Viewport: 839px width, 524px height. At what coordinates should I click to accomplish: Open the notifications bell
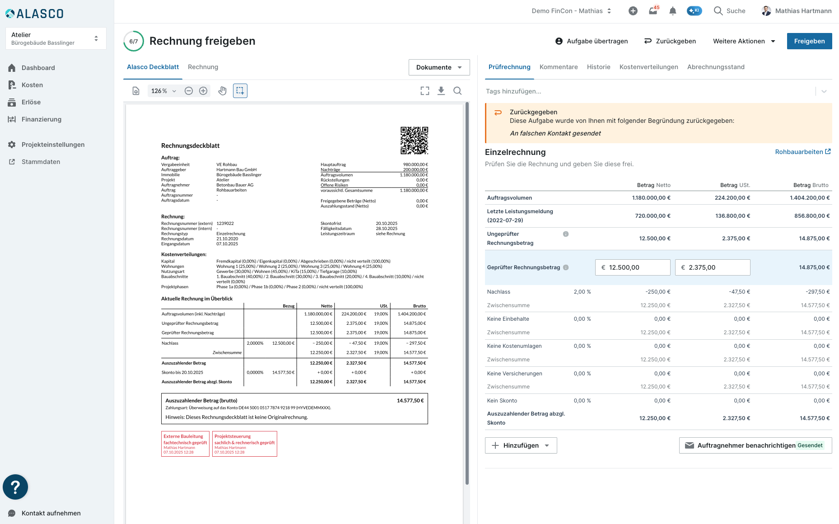point(673,11)
